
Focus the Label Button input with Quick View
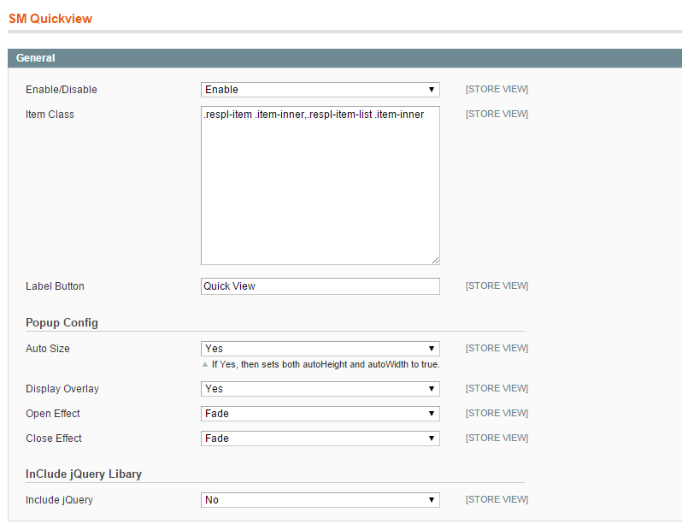pyautogui.click(x=320, y=286)
